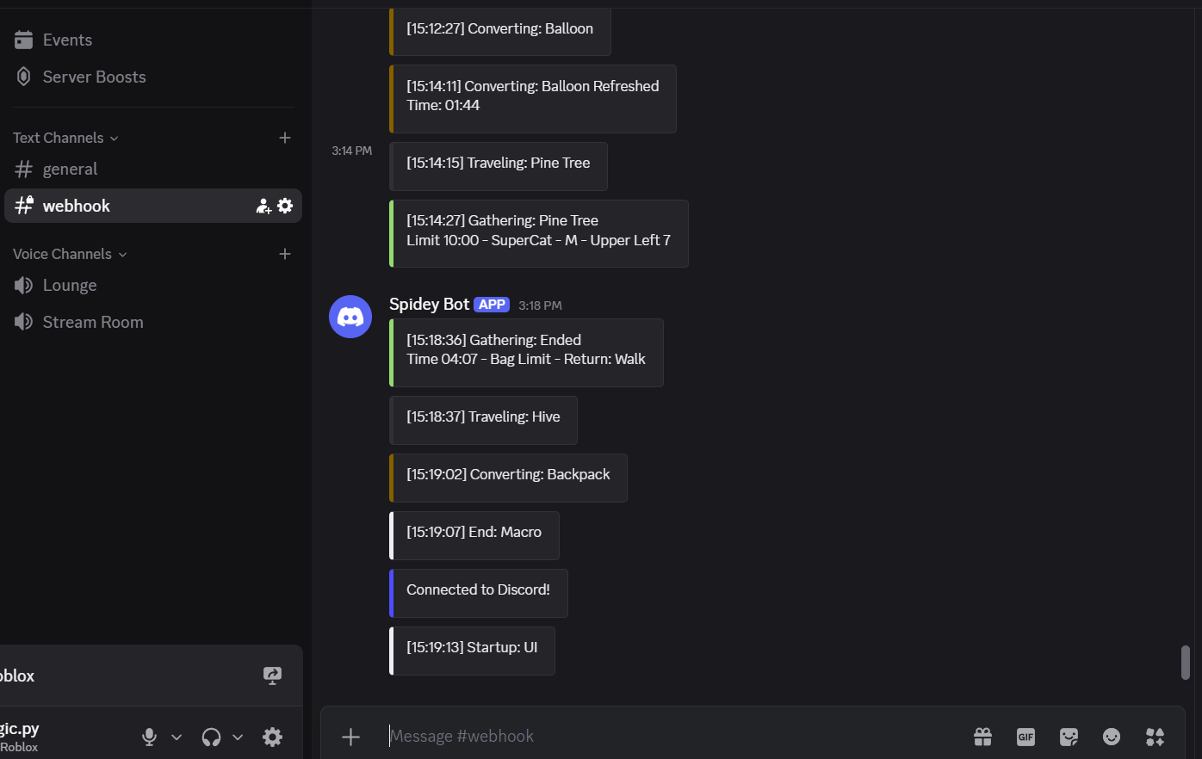The image size is (1202, 759).
Task: Open the GIF picker
Action: point(1025,737)
